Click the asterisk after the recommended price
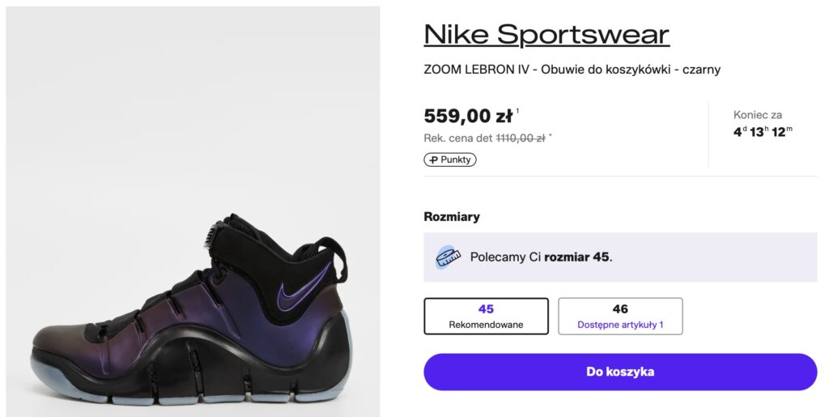This screenshot has width=829, height=417. pyautogui.click(x=551, y=136)
